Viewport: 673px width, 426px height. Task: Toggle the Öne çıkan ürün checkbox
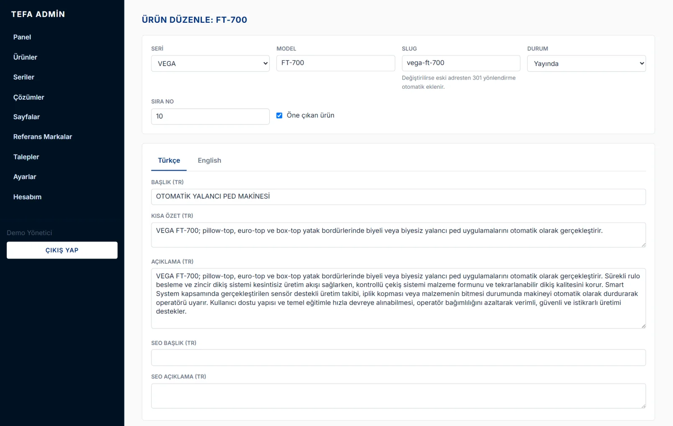click(279, 115)
